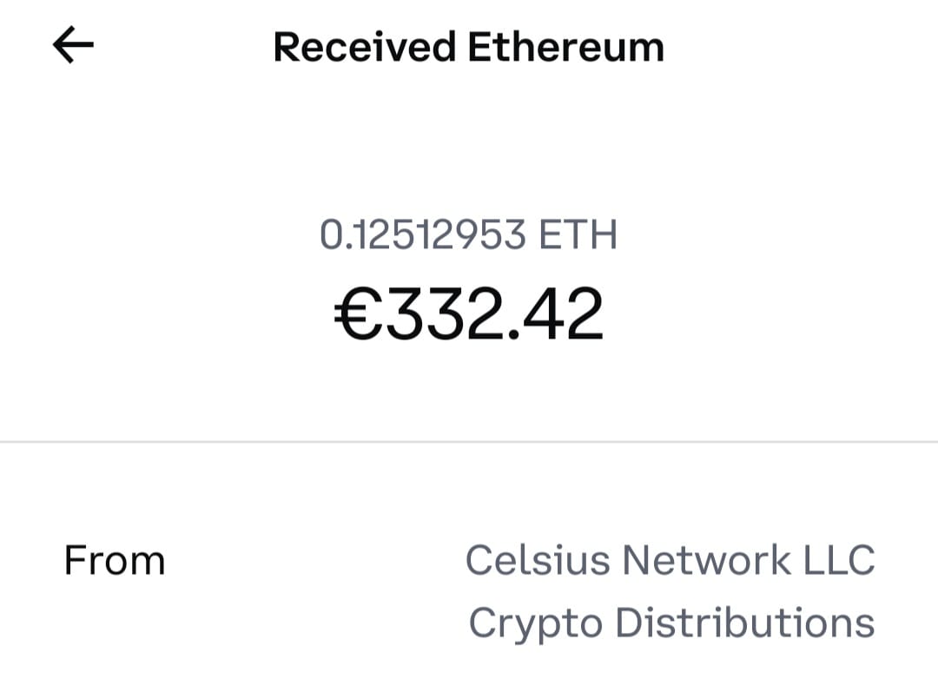Click the horizontal divider below the amount

pyautogui.click(x=469, y=442)
